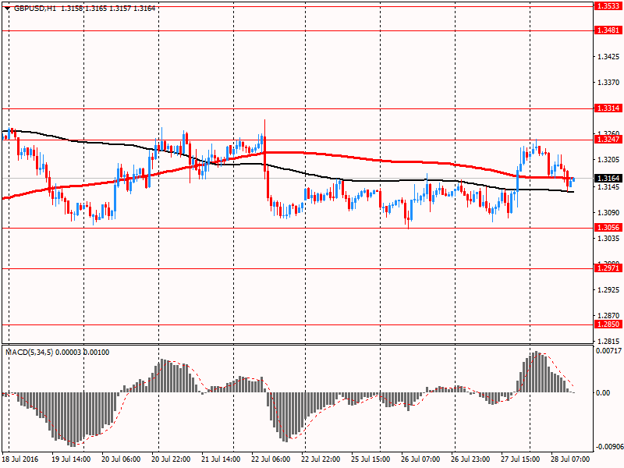This screenshot has width=624, height=468.
Task: Click the tall red spike candle on 22 Jul
Action: pos(264,153)
